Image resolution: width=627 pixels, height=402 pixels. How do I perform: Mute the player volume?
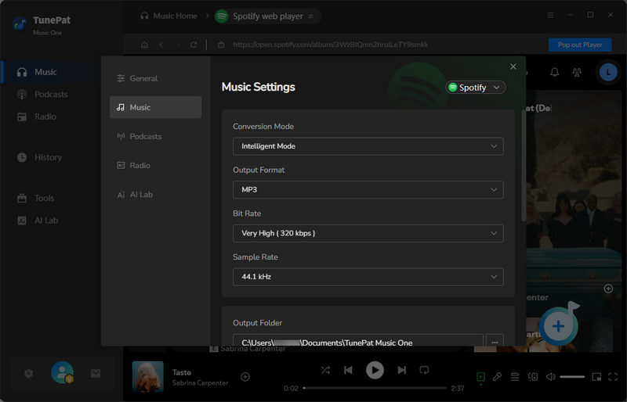click(x=551, y=376)
